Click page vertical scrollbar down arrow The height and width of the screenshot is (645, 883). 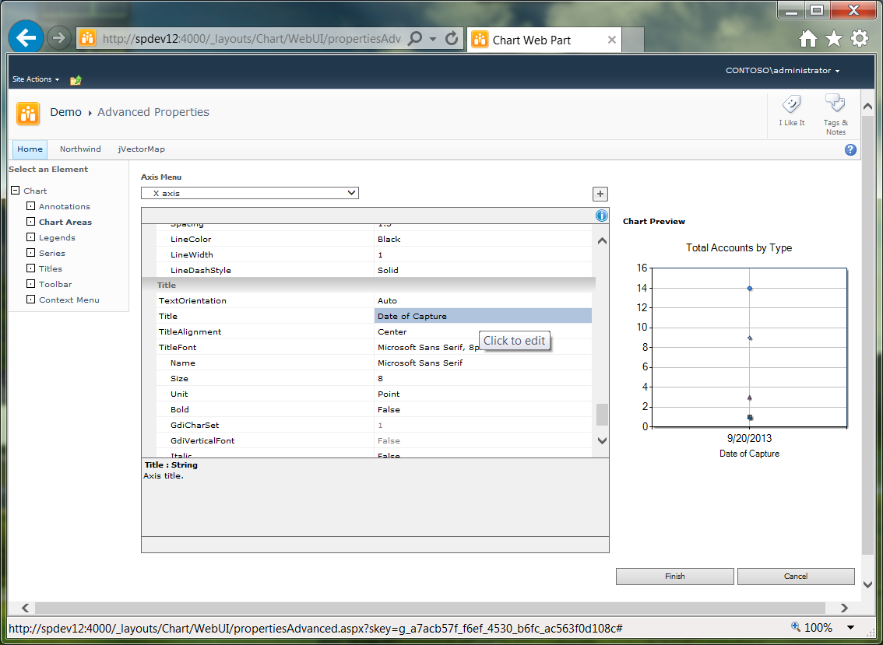tap(867, 585)
